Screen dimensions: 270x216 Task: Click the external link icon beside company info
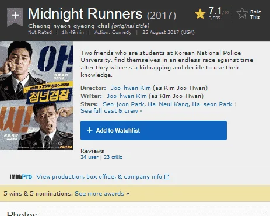(167, 177)
